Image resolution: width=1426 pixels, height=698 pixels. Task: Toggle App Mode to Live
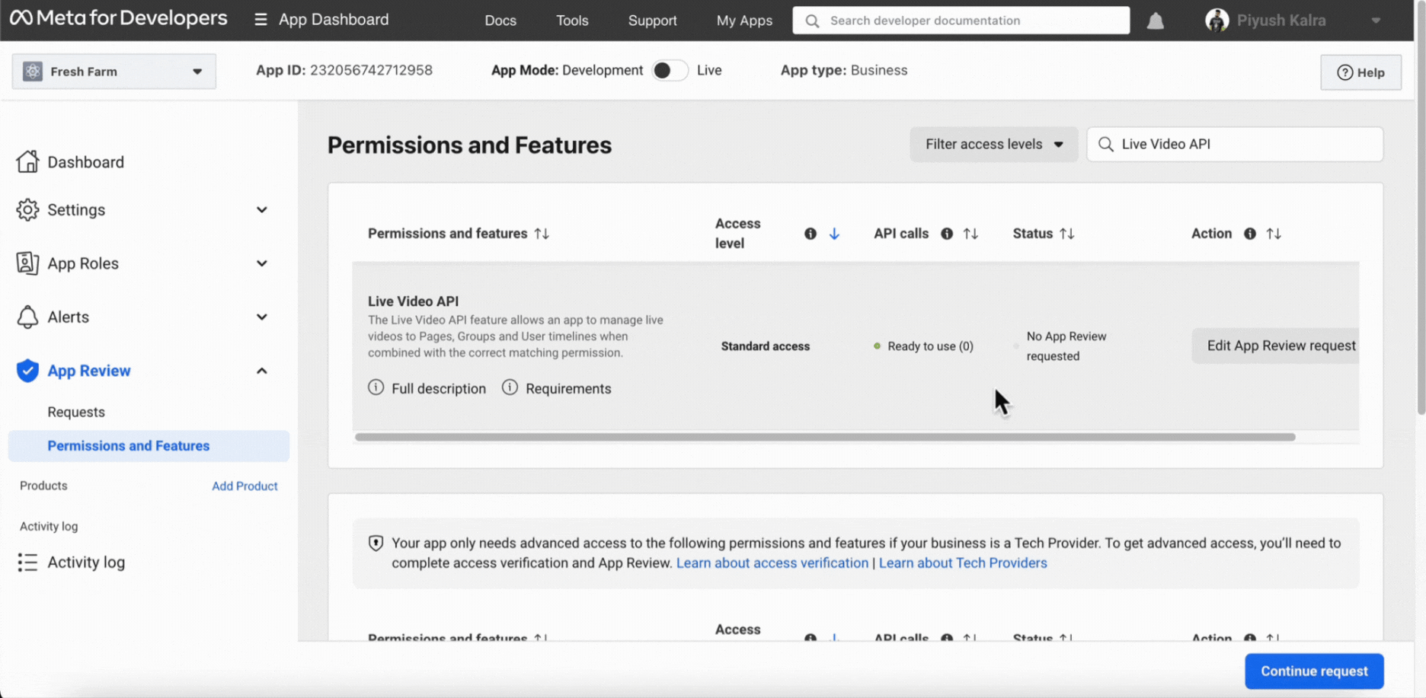pos(670,70)
